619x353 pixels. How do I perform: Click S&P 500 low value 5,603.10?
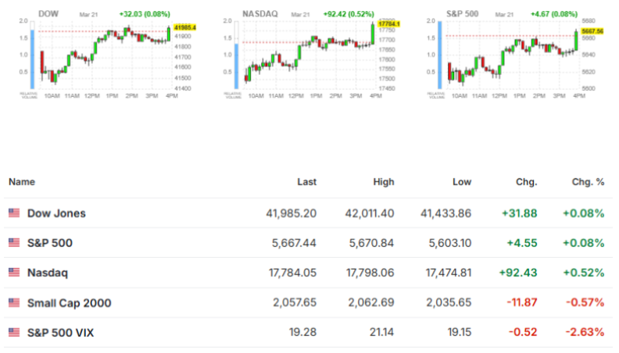coord(449,243)
